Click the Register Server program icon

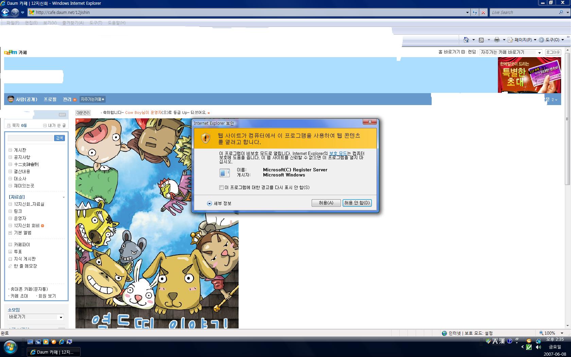coord(225,173)
